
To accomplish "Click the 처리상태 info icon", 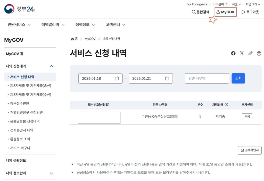I will (x=227, y=105).
